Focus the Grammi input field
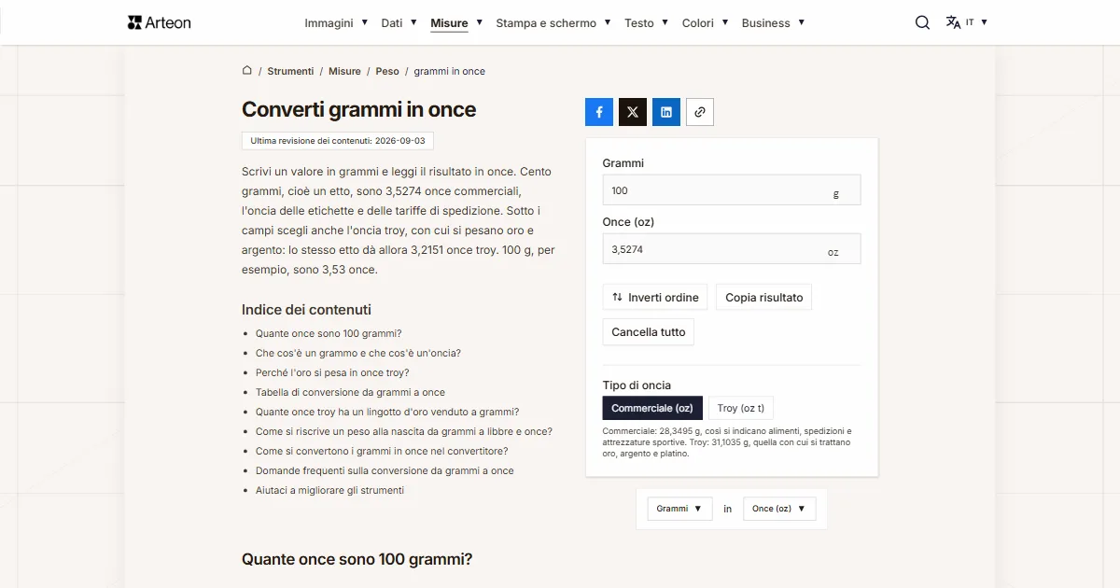The width and height of the screenshot is (1120, 588). coord(732,190)
